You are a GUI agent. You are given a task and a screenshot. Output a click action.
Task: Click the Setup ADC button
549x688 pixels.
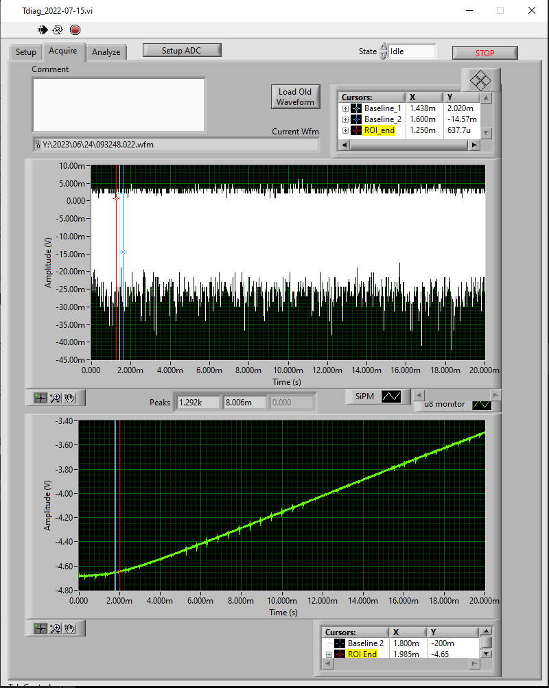pos(182,50)
